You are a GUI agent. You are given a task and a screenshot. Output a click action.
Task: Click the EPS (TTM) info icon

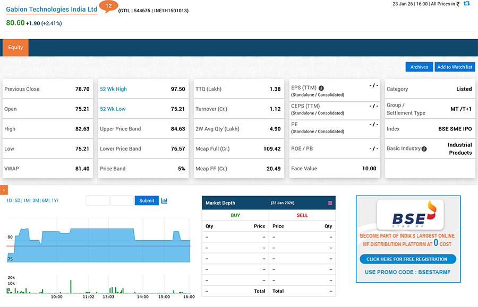click(x=321, y=88)
